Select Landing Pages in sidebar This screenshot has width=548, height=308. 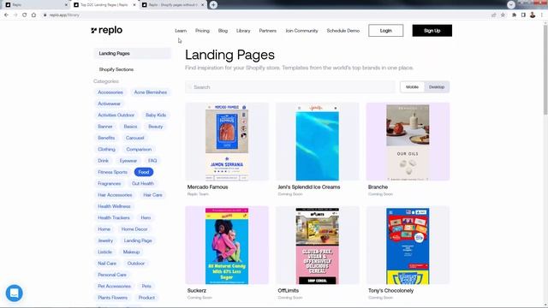point(133,53)
